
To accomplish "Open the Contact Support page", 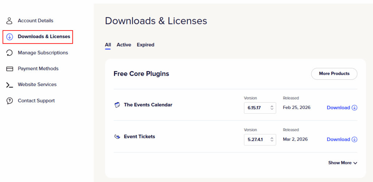I will pyautogui.click(x=36, y=101).
